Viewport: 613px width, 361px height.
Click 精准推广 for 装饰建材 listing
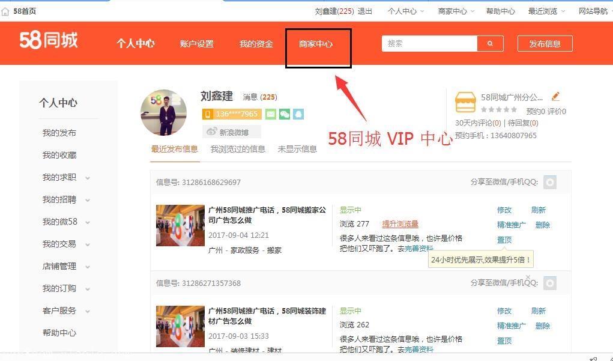(512, 326)
